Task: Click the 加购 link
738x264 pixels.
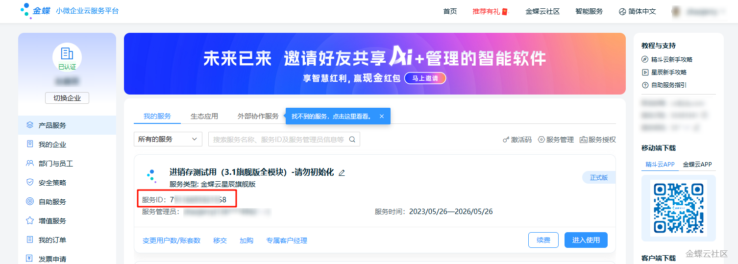Action: point(246,240)
